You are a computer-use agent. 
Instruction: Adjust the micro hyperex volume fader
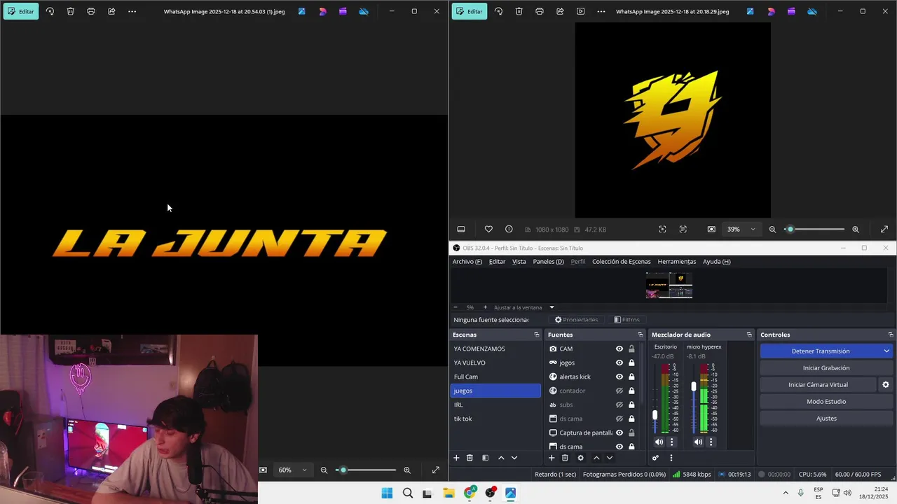coord(694,386)
